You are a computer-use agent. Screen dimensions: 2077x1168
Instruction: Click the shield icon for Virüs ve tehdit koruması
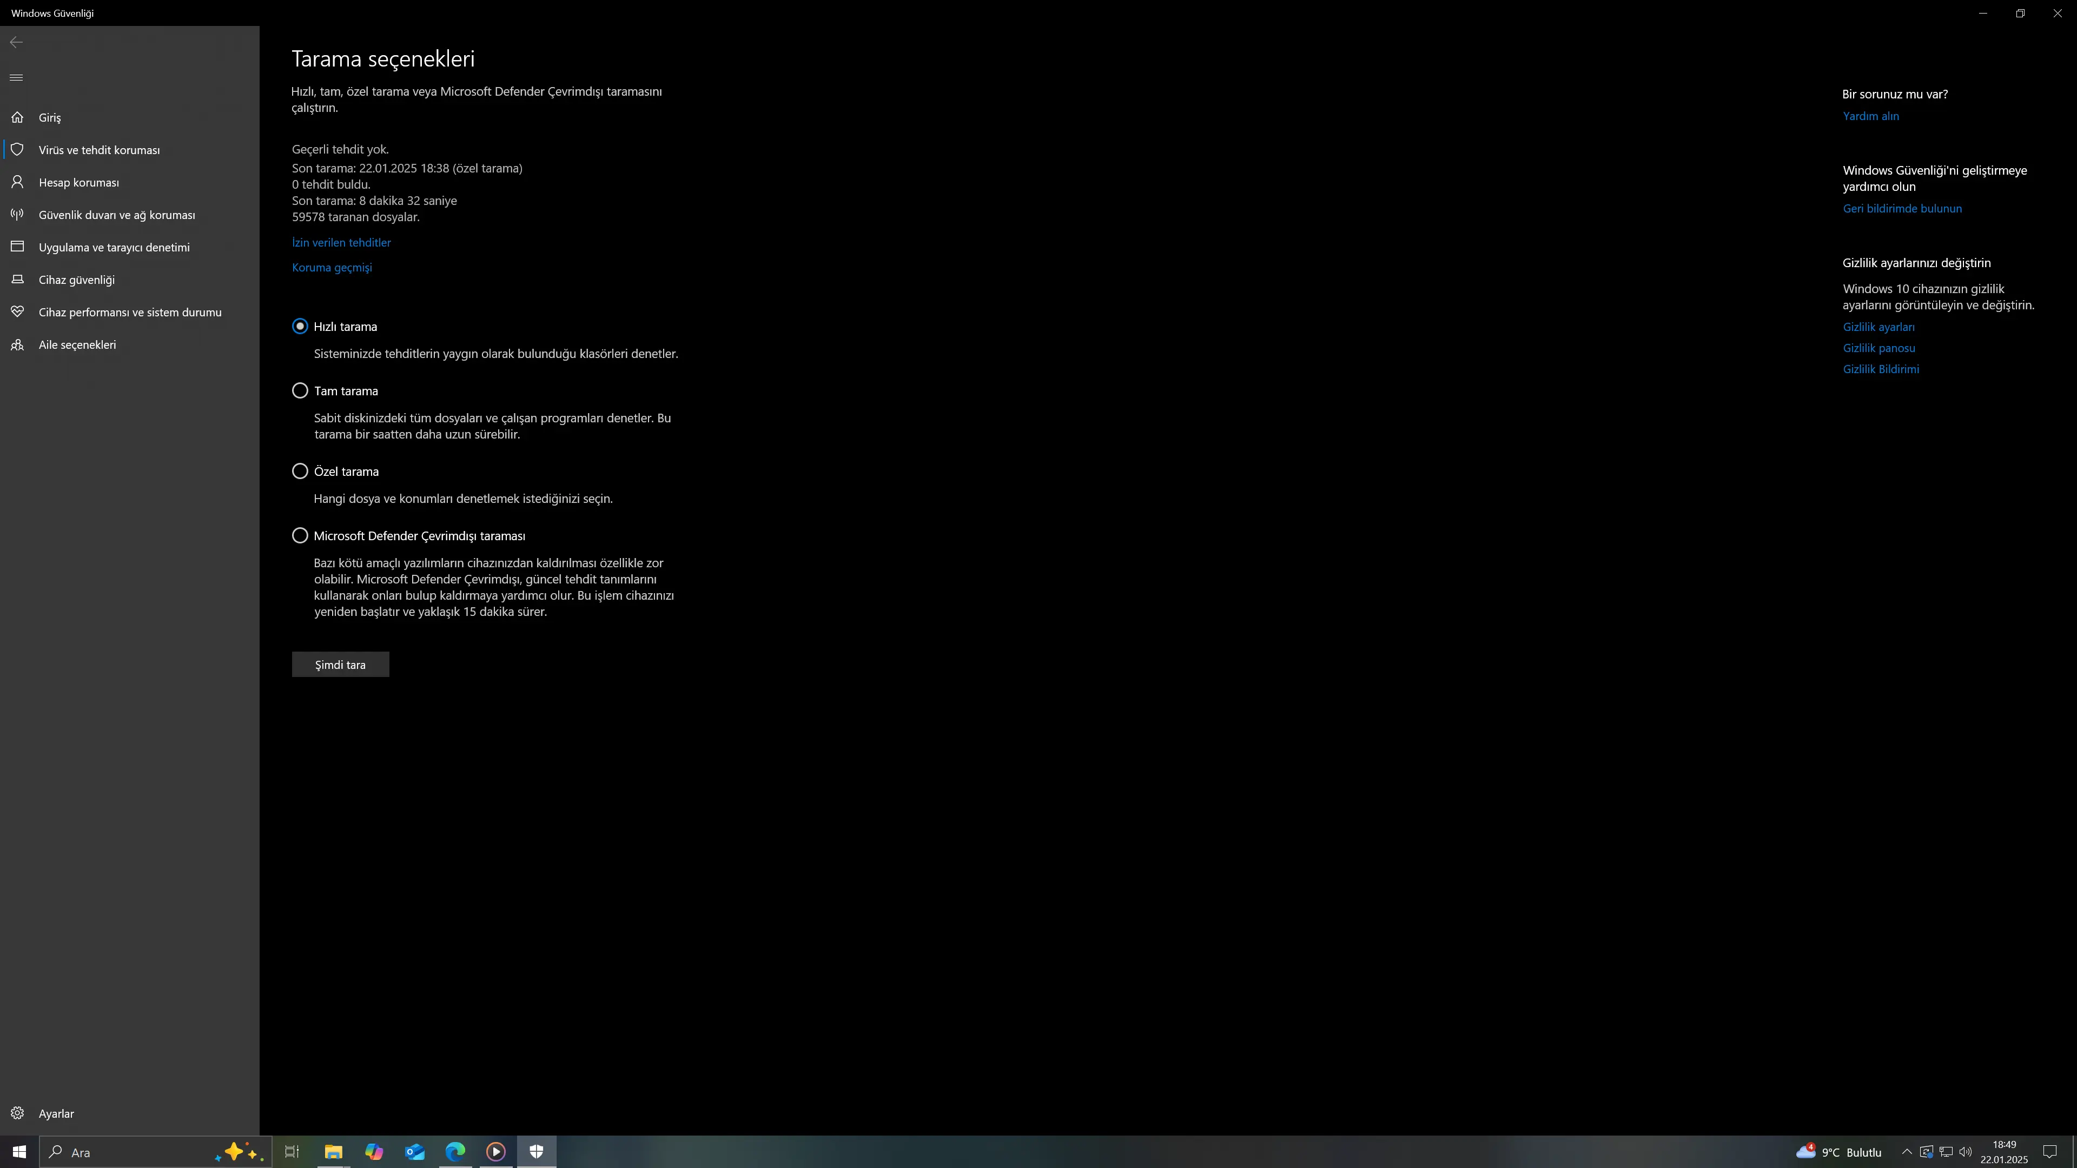[x=17, y=150]
